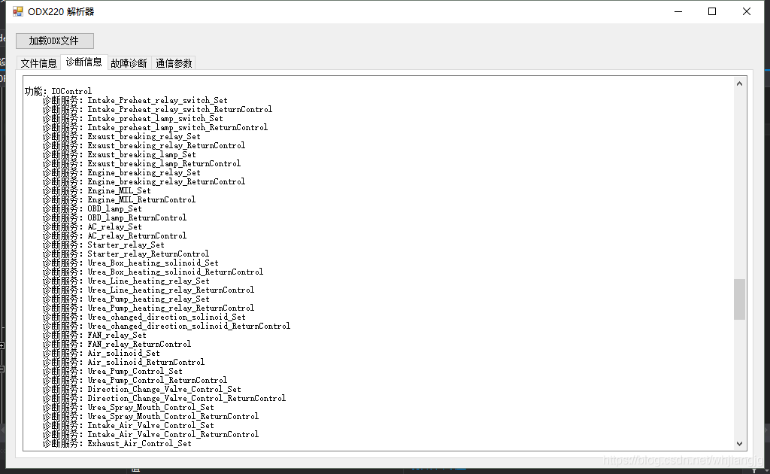Click the FAN_relay_ReturnControl line

pyautogui.click(x=117, y=345)
